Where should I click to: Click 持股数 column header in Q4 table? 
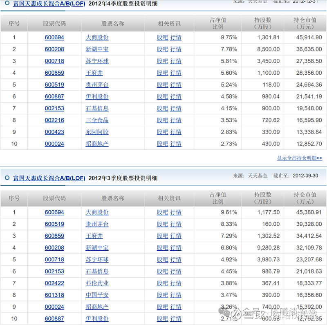263,24
